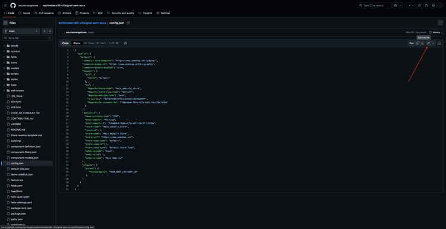Select the Code view toggle

(x=65, y=43)
